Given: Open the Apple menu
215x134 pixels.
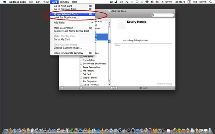Looking at the screenshot, I should [x=4, y=2].
